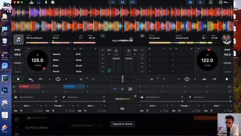Open deck 1 first Gate effect dropdown
The image size is (241, 136).
(x=27, y=106)
